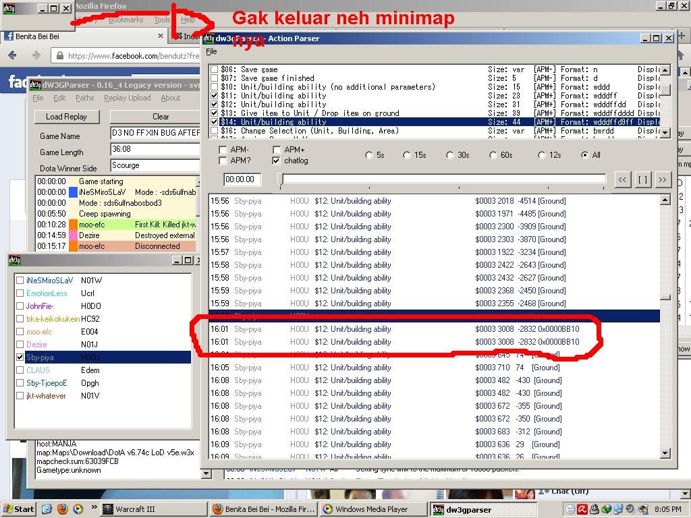The width and height of the screenshot is (691, 518).
Task: Open the Paths menu in dW3GParser
Action: [x=84, y=98]
